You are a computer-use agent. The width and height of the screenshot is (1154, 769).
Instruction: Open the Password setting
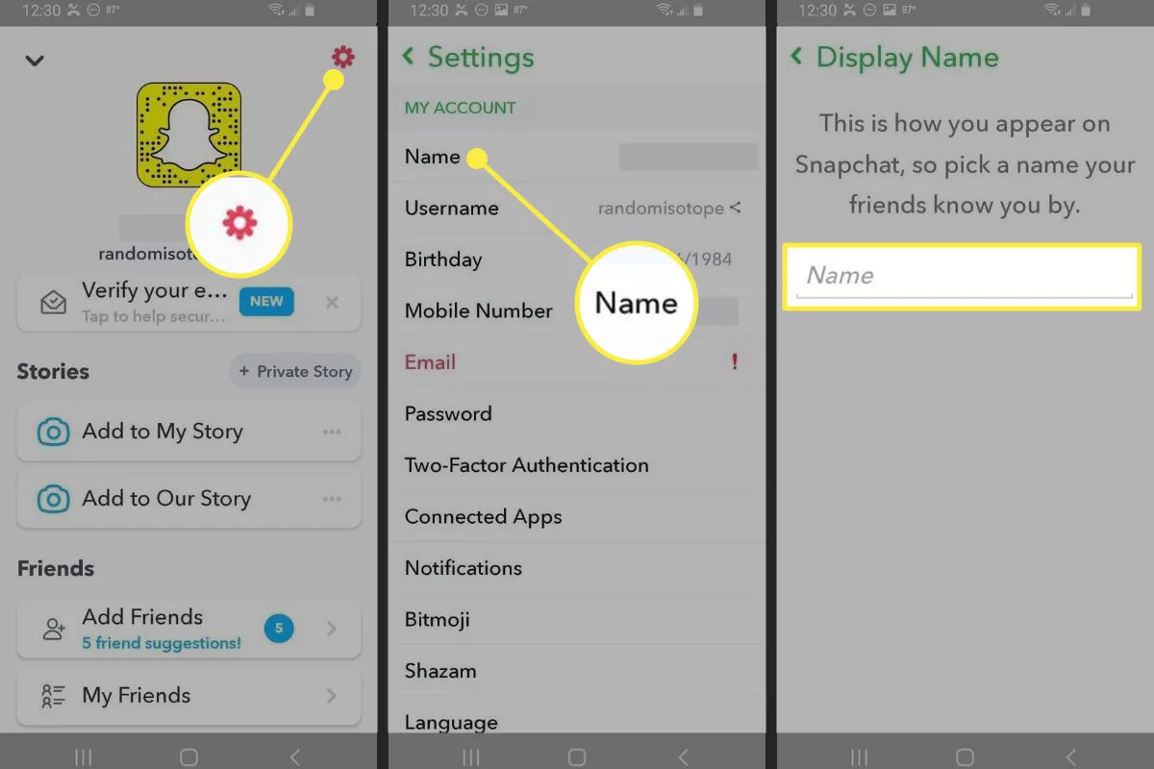[x=578, y=414]
